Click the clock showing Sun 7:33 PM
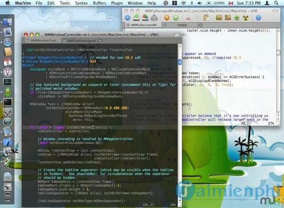 [x=248, y=3]
